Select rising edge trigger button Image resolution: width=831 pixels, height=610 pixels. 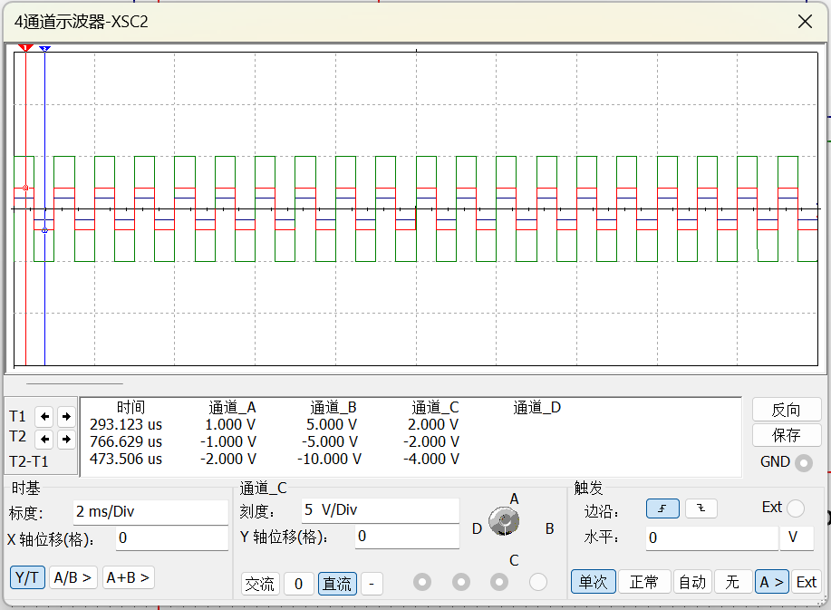click(662, 508)
